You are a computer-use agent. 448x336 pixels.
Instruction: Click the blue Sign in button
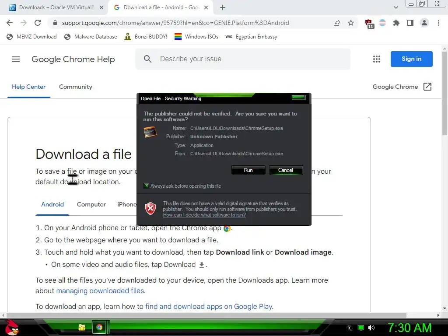[411, 59]
